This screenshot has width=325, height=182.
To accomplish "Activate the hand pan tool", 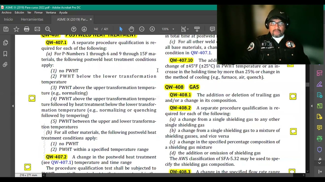I will 131,29.
